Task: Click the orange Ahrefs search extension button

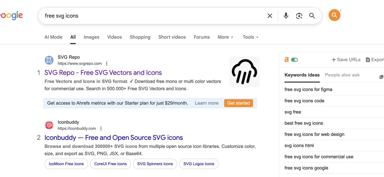Action: [x=334, y=15]
